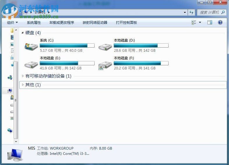Viewport: 229px width, 165px height.
Task: Open Documents library in navigation pane
Action: 12,50
